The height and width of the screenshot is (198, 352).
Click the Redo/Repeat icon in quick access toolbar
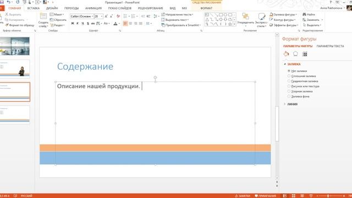pyautogui.click(x=18, y=2)
